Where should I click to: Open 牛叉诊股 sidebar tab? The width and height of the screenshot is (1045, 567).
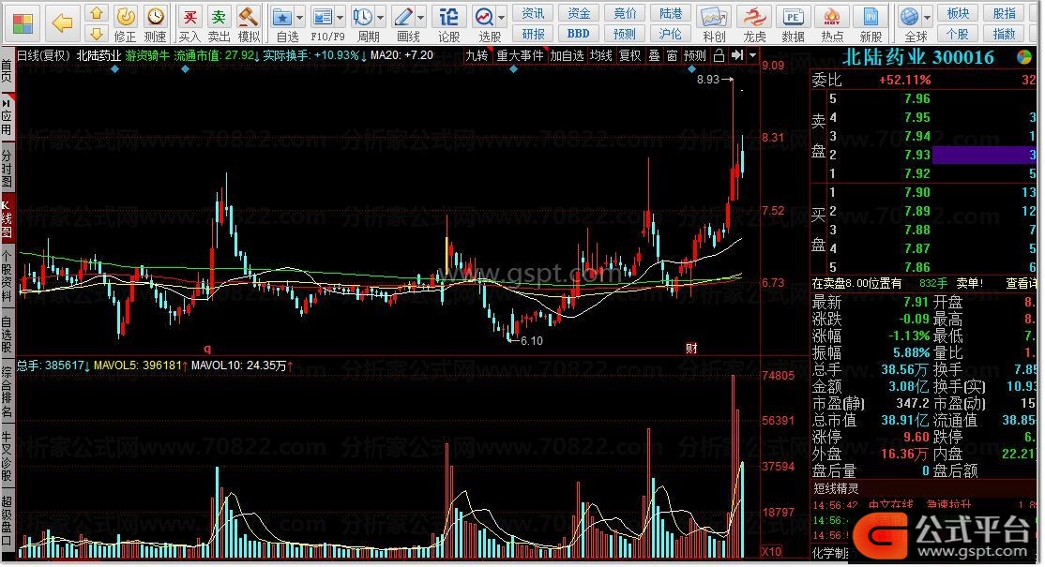(7, 456)
